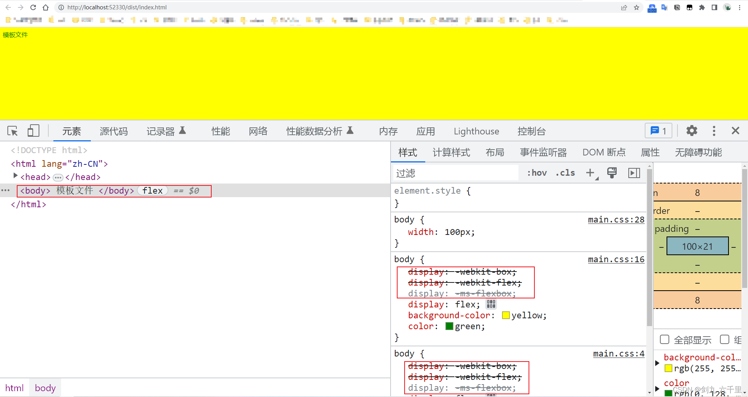Bookmark this page with the star icon

click(637, 7)
